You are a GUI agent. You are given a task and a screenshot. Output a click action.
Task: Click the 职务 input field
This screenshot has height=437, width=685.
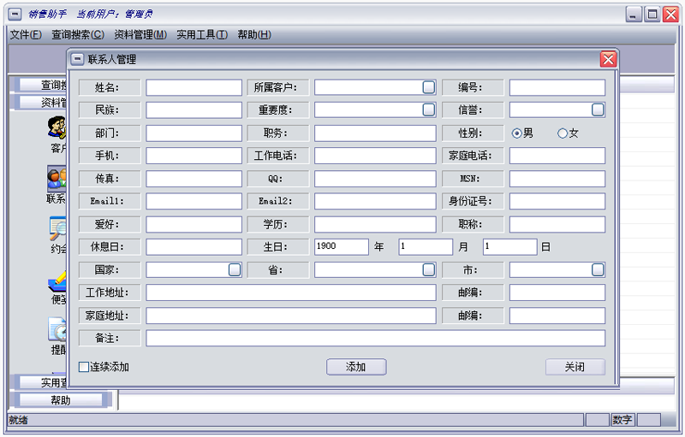coord(375,133)
